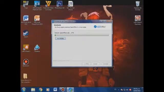
Task: Open the Windows Start menu
Action: pos(24,90)
